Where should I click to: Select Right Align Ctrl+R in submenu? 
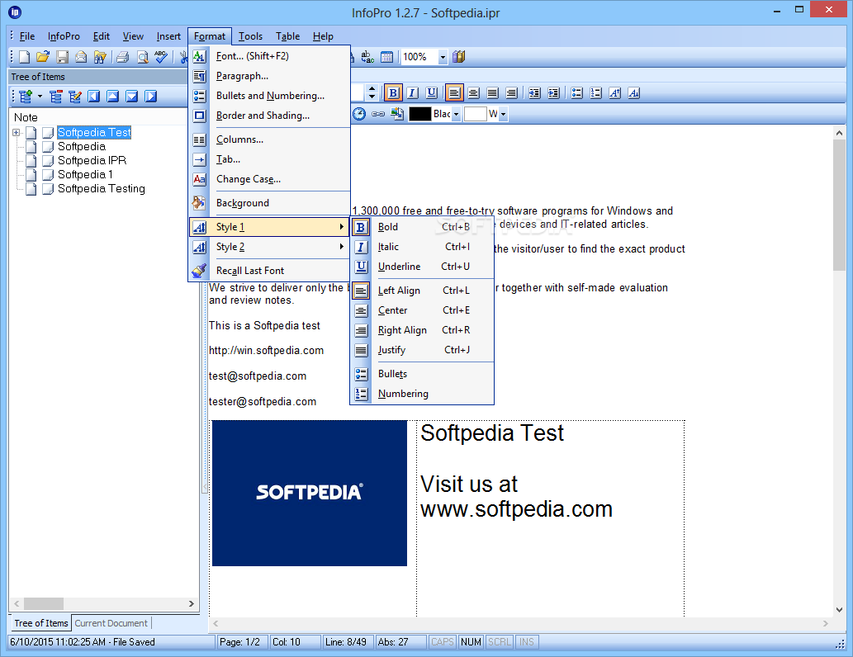click(x=422, y=330)
